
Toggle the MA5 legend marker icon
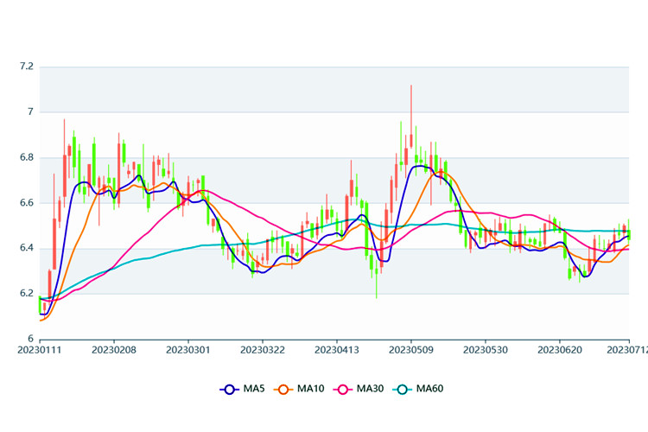point(230,390)
